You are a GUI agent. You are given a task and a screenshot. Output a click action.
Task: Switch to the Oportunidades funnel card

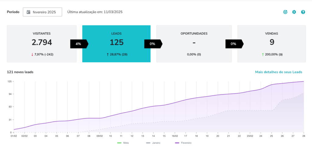194,44
